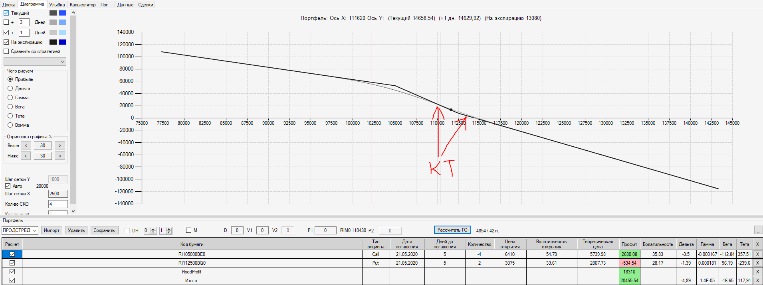763x285 pixels.
Task: Enable Сравнить со стратегией checkbox
Action: pos(6,51)
